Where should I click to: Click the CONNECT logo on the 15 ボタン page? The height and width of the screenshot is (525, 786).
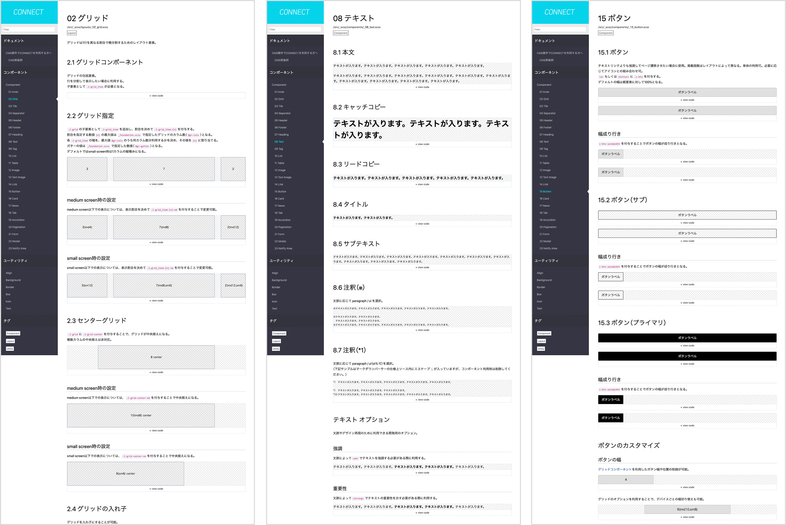[x=560, y=12]
